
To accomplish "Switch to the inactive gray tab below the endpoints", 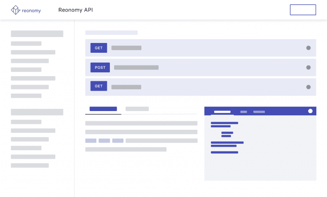I will 137,109.
